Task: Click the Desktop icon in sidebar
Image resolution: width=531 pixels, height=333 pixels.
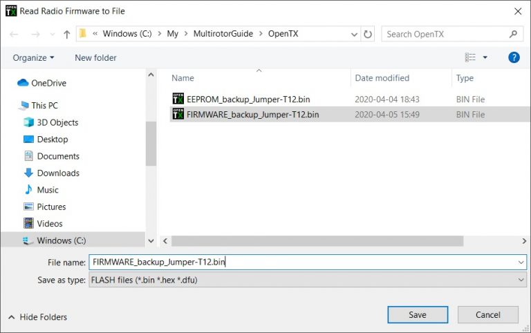Action: pos(28,139)
